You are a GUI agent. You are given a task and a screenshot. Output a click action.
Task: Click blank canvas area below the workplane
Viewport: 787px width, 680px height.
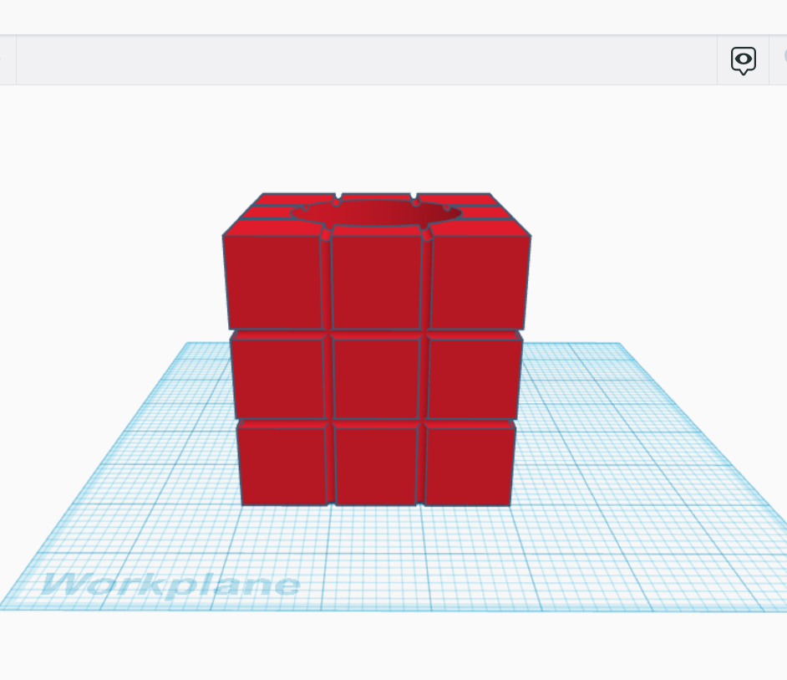376,648
